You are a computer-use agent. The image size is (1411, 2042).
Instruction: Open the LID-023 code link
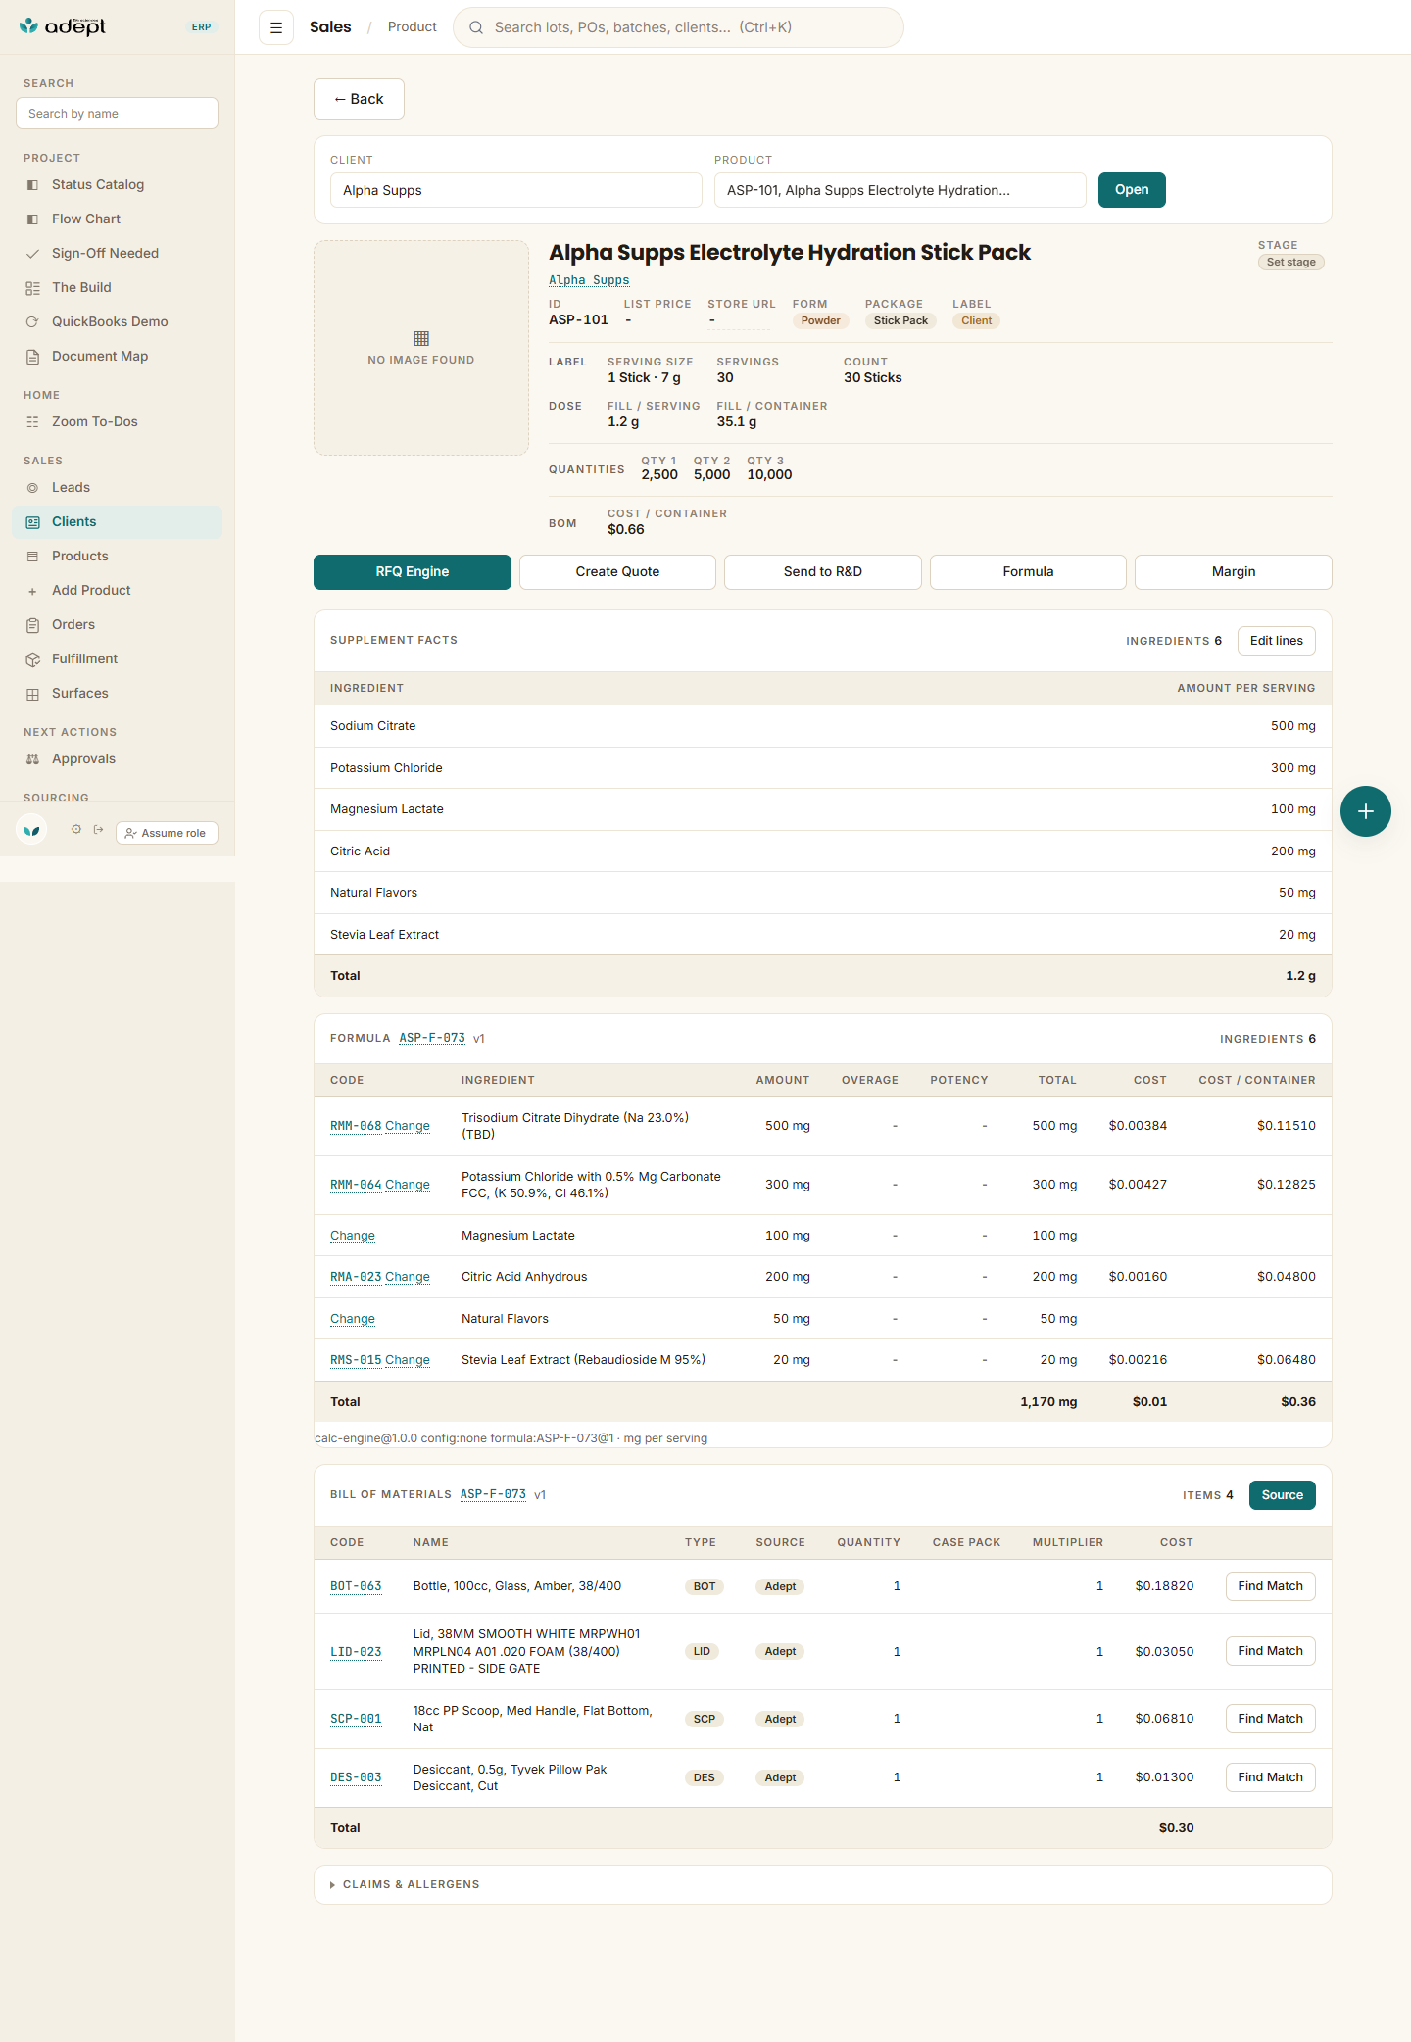(356, 1652)
